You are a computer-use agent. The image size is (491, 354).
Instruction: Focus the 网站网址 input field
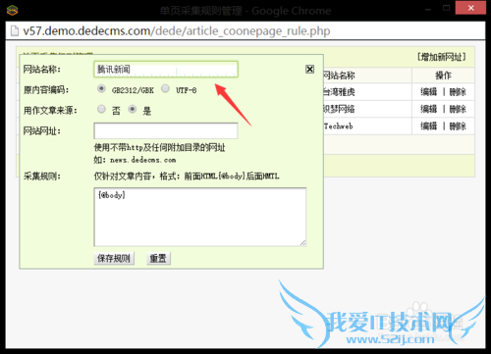coord(166,130)
